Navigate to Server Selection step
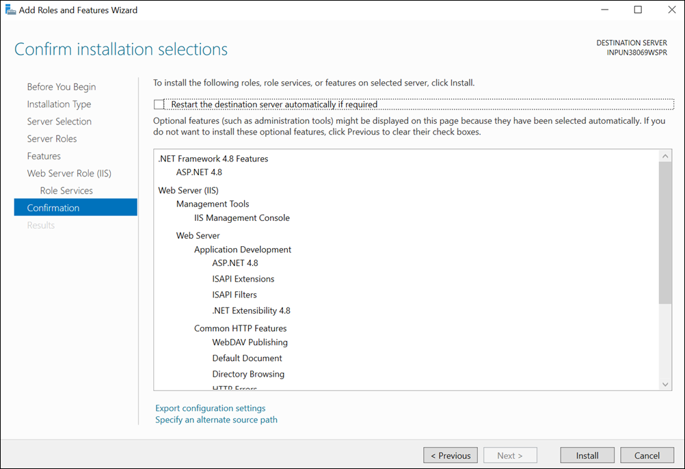The height and width of the screenshot is (469, 685). pos(59,121)
